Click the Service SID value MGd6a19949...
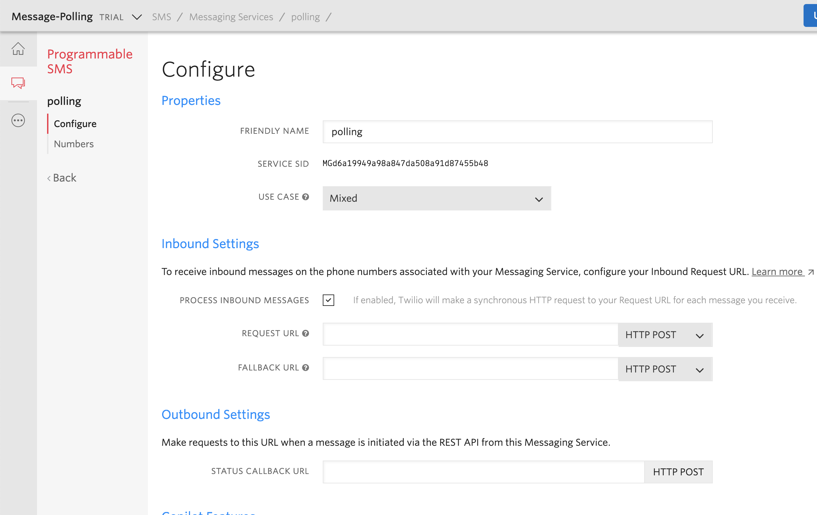 tap(405, 163)
